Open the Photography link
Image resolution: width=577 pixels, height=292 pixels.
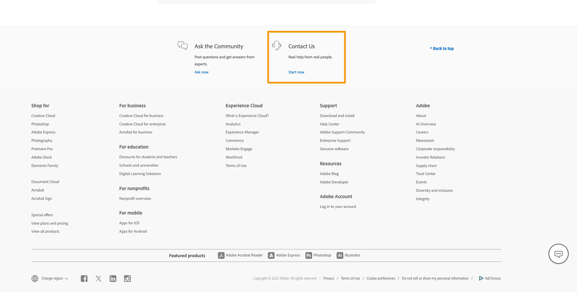[x=42, y=140]
